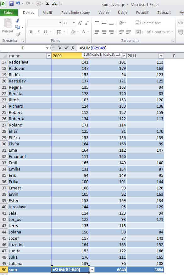Switch to the Posúdiť tab
This screenshot has width=184, height=275.
coord(142,13)
